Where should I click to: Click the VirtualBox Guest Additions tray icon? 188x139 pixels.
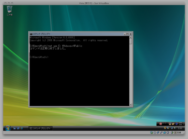tap(168, 128)
